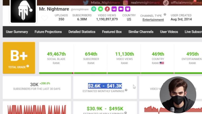202x114 pixels.
Task: Click the Social Blade rank progress bar
Action: pyautogui.click(x=56, y=73)
